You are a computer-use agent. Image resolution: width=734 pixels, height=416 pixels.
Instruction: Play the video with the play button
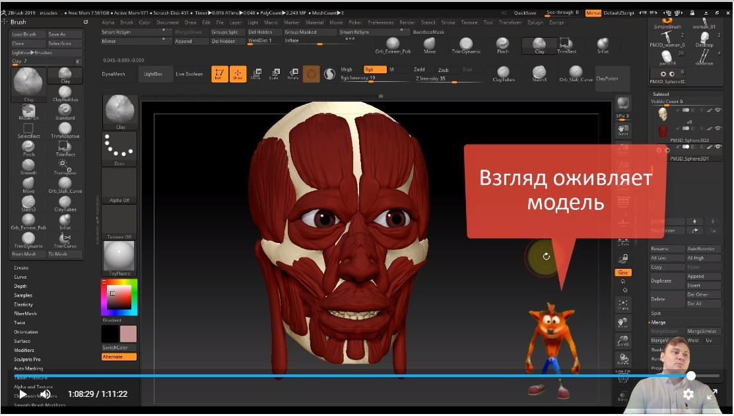23,394
